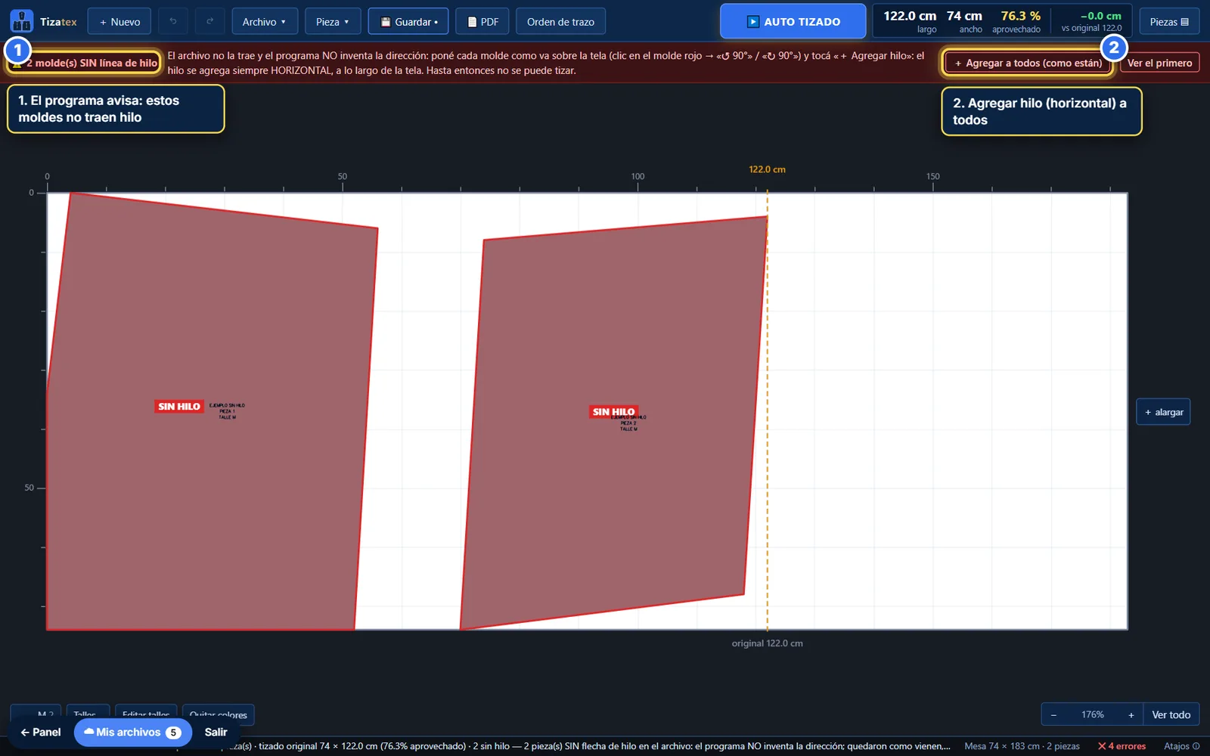Image resolution: width=1210 pixels, height=756 pixels.
Task: Open Mis archivos cloud files
Action: 133,732
